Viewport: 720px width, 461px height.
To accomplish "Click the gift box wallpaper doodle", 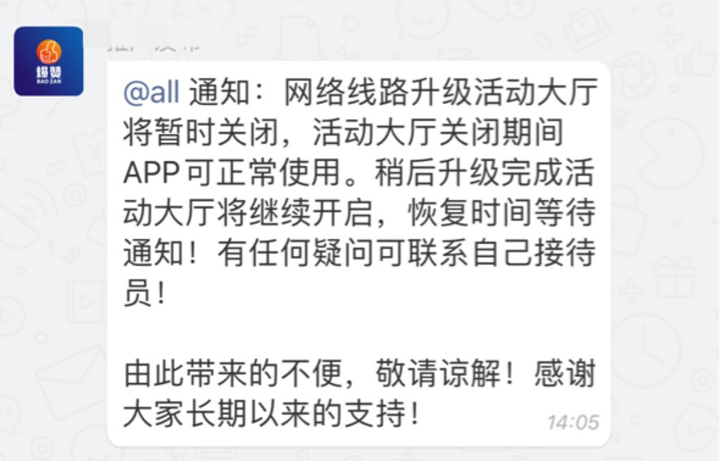I will (674, 276).
